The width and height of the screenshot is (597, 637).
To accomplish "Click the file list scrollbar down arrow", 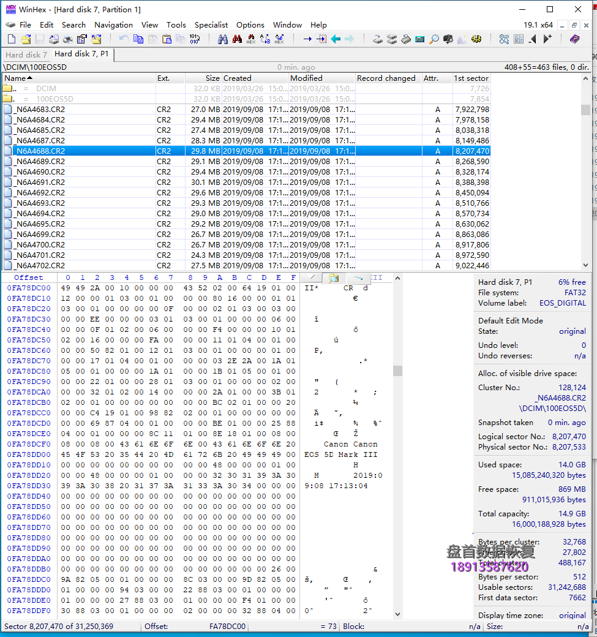I will [x=585, y=265].
